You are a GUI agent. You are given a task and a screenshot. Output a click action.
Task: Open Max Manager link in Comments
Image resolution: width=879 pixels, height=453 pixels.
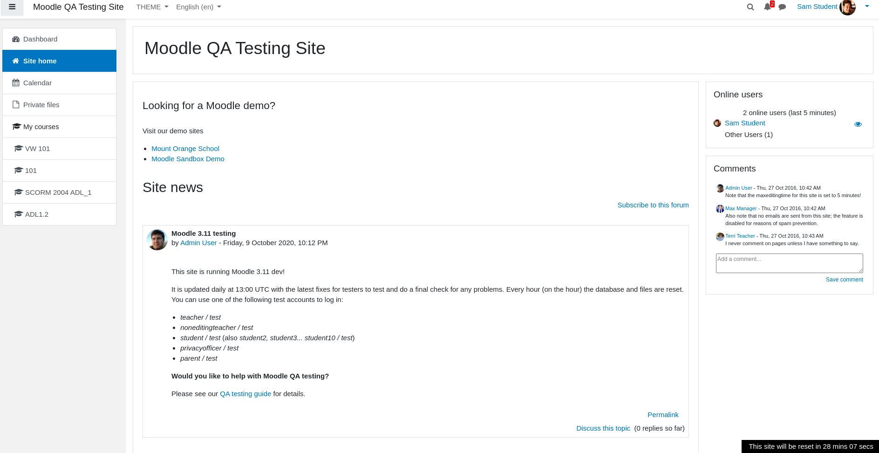[x=741, y=208]
